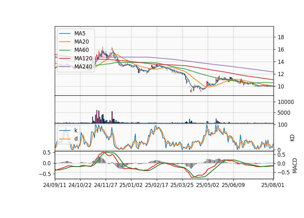Click the MACD axis title
Screen dimensions: 304x218
click(295, 166)
